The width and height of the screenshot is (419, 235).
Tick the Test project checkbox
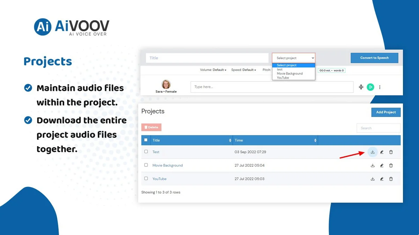146,152
